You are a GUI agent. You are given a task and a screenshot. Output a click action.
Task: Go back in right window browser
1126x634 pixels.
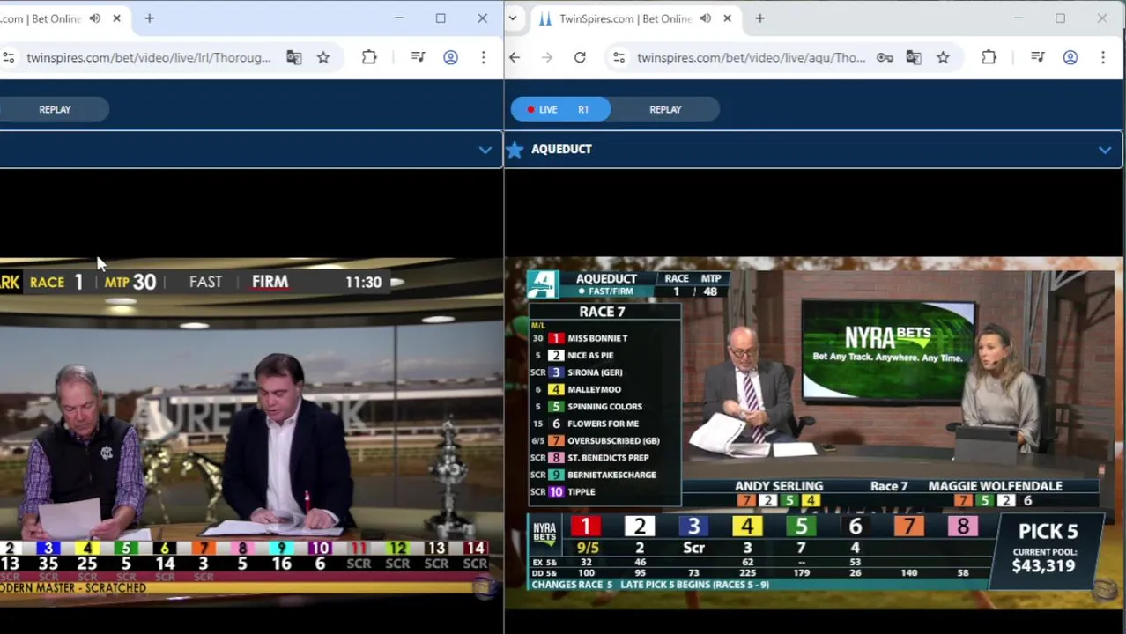click(515, 57)
